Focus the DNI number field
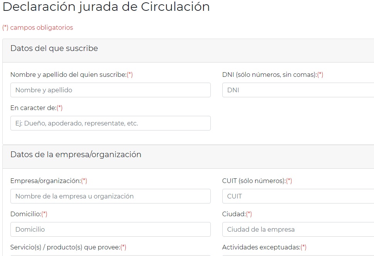The height and width of the screenshot is (256, 374). [298, 90]
